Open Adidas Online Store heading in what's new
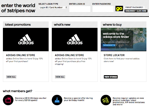 69,55
